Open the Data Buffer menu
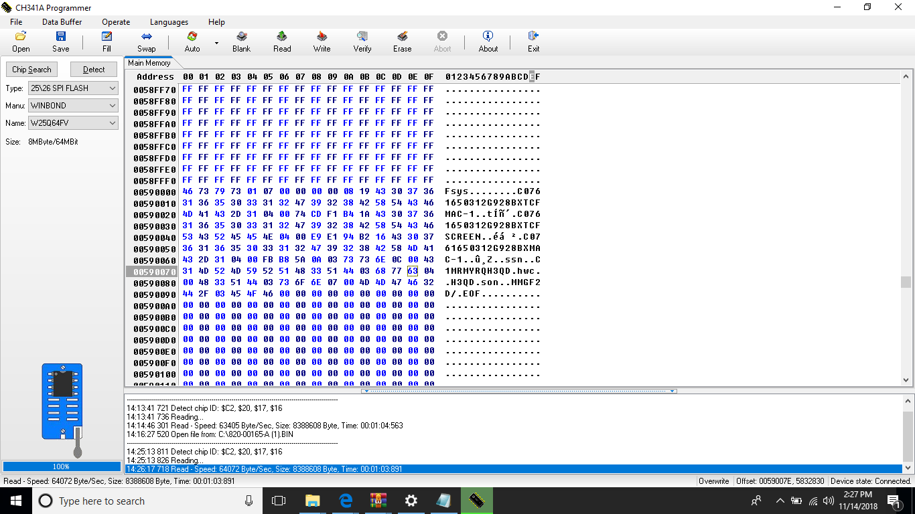Screen dimensions: 915x514 tap(62, 22)
